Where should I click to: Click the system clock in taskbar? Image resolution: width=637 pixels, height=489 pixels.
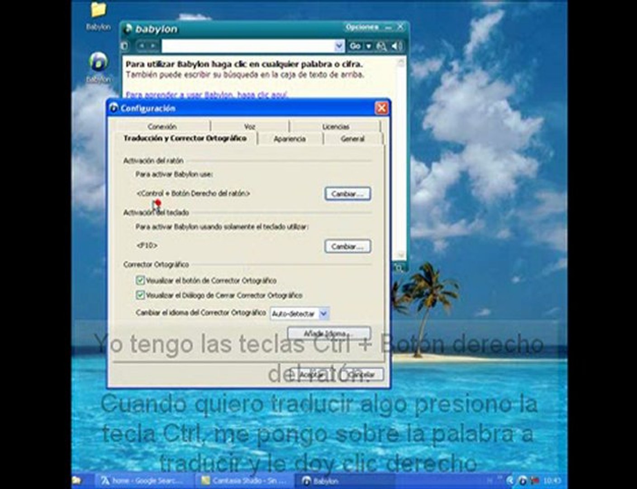(x=552, y=480)
